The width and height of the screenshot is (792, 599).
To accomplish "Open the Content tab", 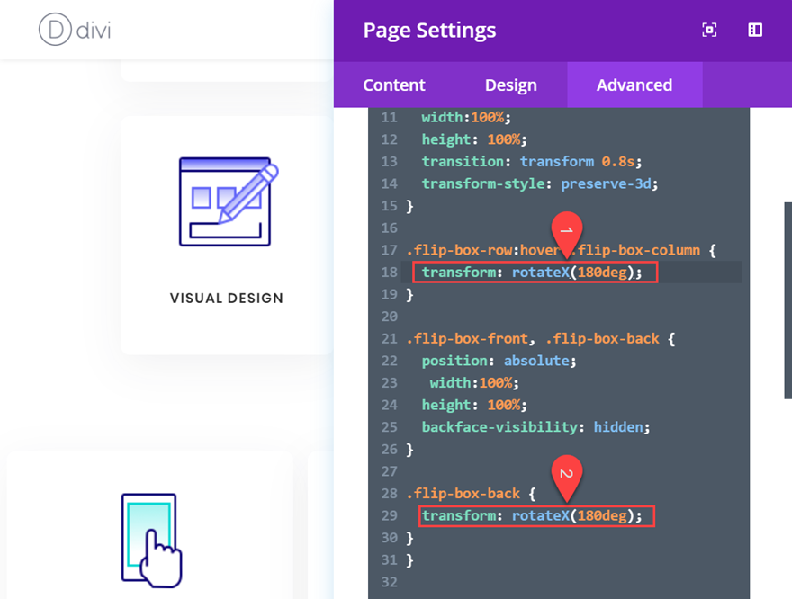I will tap(394, 85).
